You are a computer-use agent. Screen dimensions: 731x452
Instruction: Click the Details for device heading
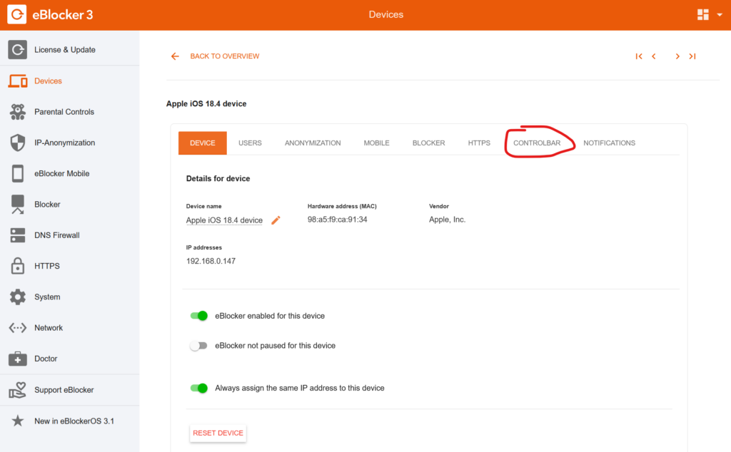click(218, 179)
